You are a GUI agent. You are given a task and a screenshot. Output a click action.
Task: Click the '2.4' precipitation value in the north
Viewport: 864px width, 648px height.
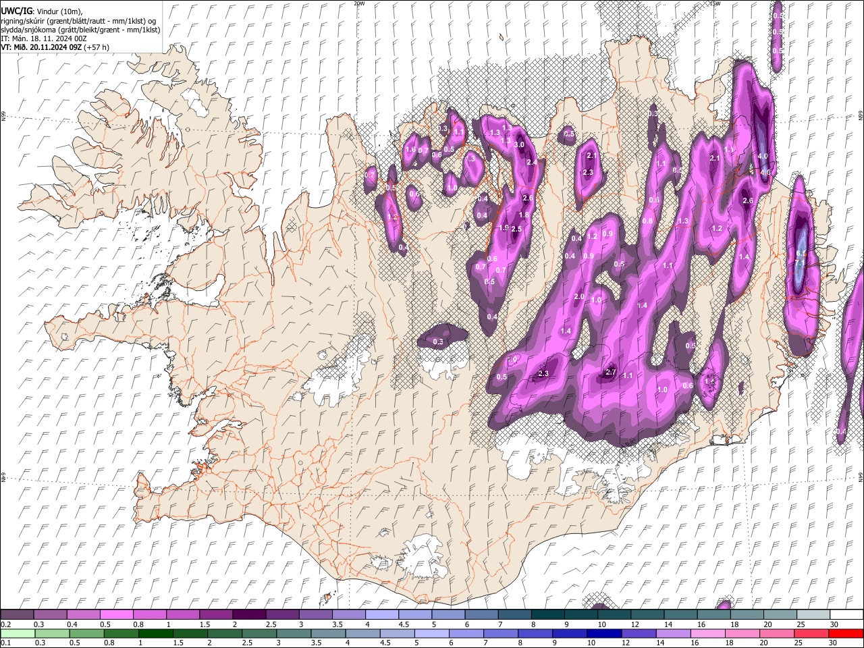(x=532, y=162)
